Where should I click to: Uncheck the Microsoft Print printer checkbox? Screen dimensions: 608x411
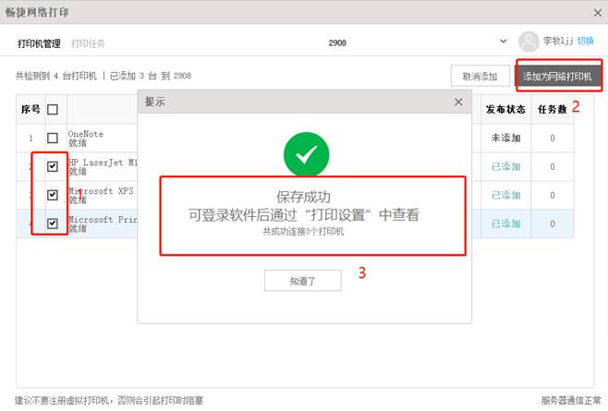point(53,224)
